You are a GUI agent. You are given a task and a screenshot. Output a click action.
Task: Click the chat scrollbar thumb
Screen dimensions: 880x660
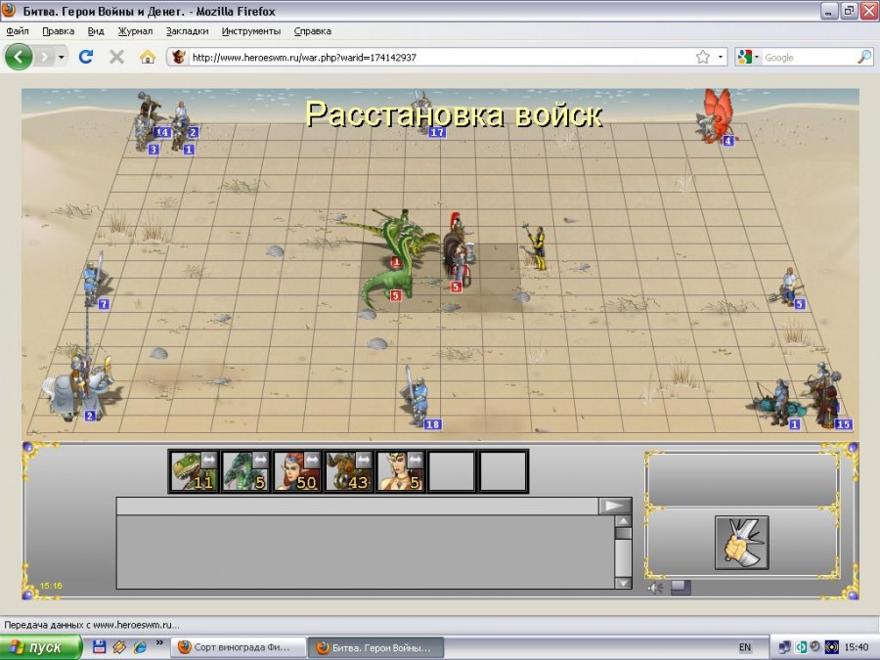624,532
